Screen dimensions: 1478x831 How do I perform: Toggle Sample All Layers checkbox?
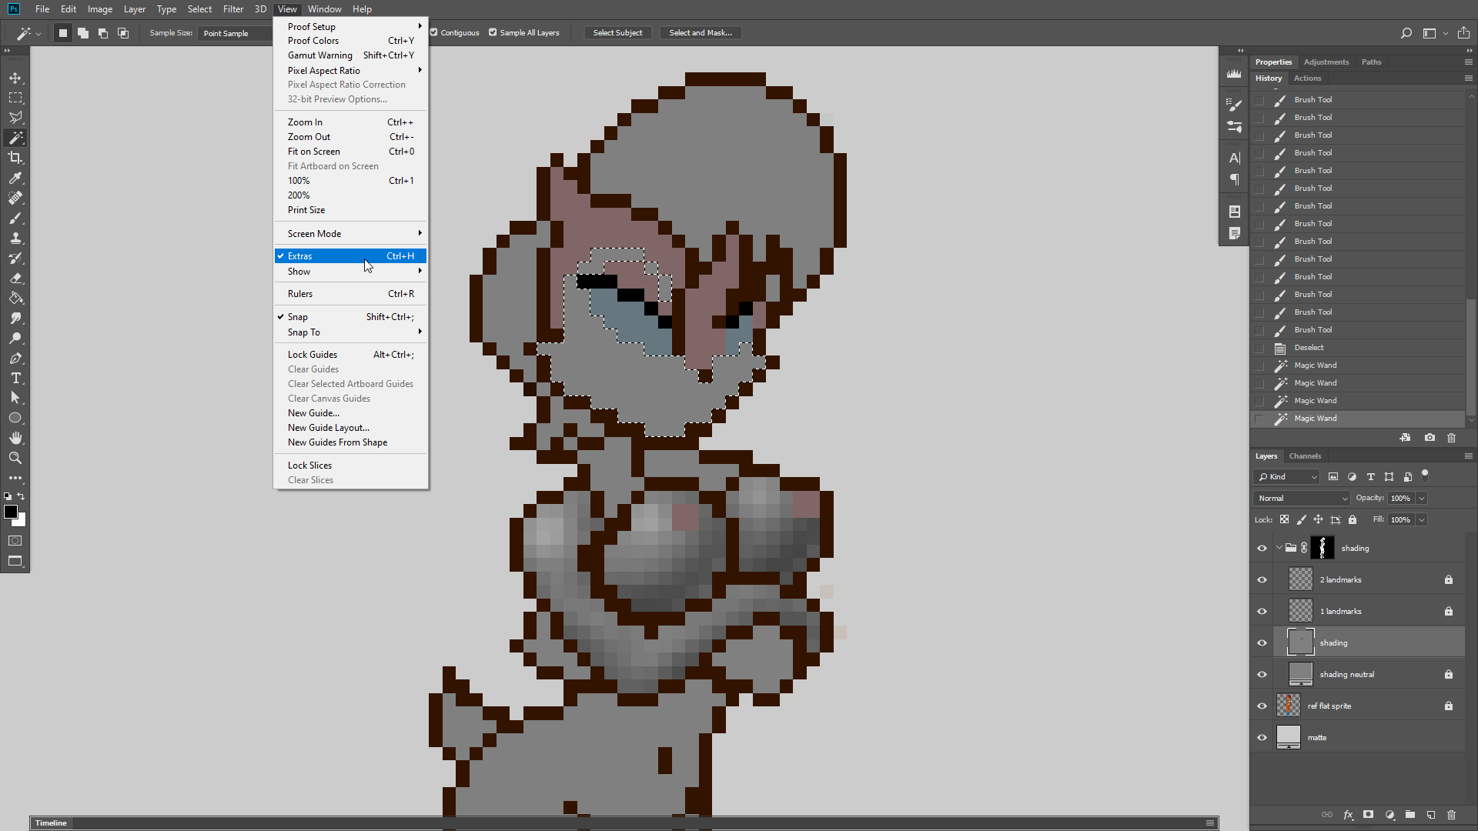coord(493,32)
